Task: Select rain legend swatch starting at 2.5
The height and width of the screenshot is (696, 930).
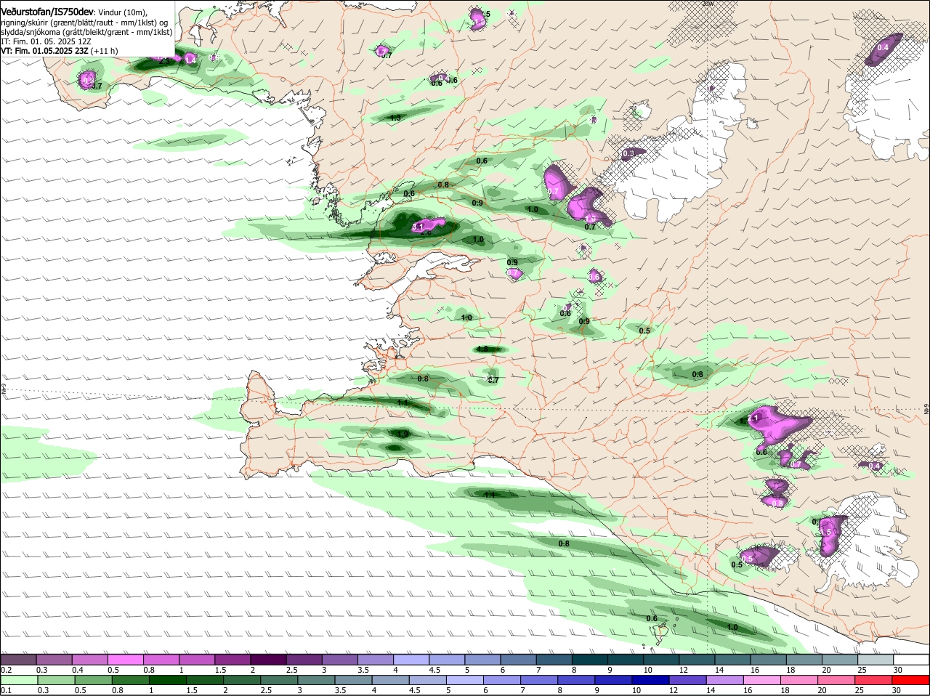Action: (x=279, y=680)
